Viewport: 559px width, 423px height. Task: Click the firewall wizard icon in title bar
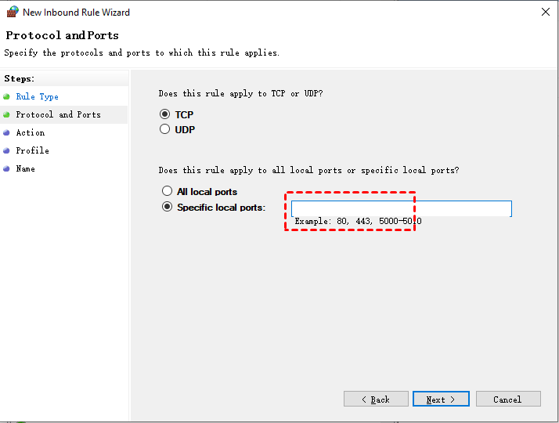point(12,12)
